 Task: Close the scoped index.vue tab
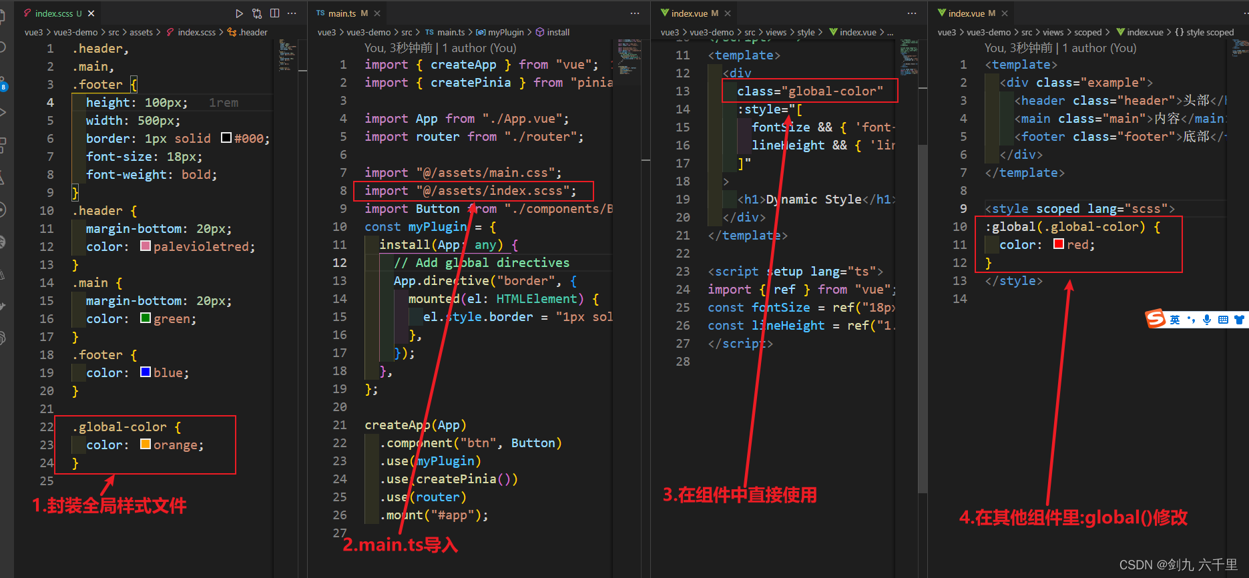1005,13
